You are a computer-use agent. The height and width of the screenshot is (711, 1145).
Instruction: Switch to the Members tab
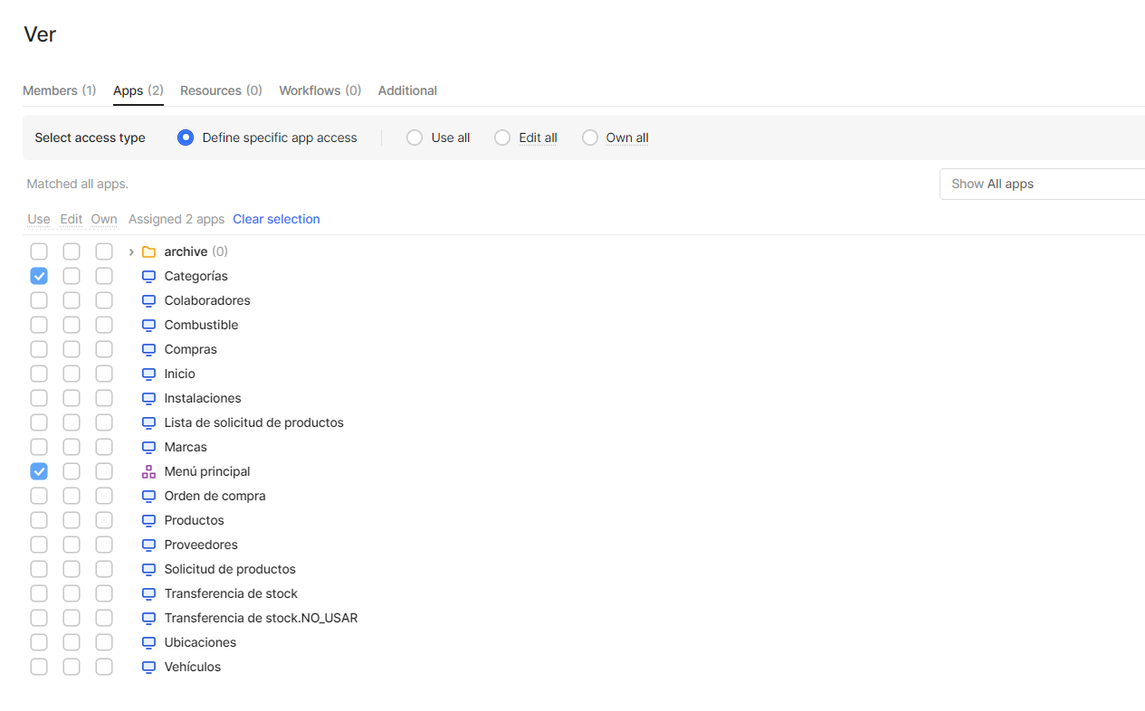pos(59,90)
